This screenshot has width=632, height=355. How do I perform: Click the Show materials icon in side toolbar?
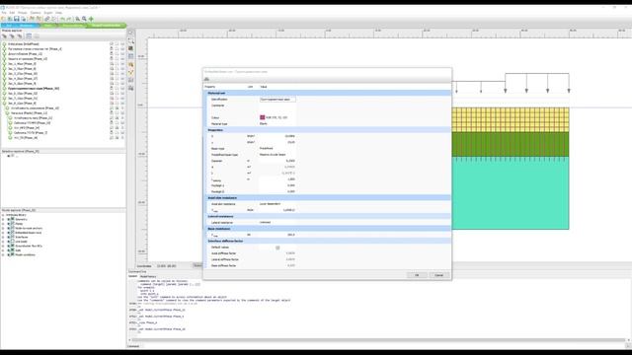pos(131,48)
